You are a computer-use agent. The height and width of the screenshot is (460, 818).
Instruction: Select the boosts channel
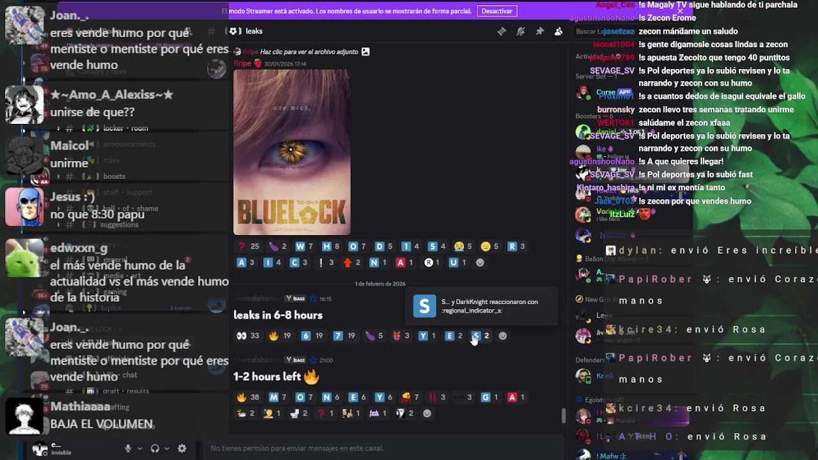114,176
